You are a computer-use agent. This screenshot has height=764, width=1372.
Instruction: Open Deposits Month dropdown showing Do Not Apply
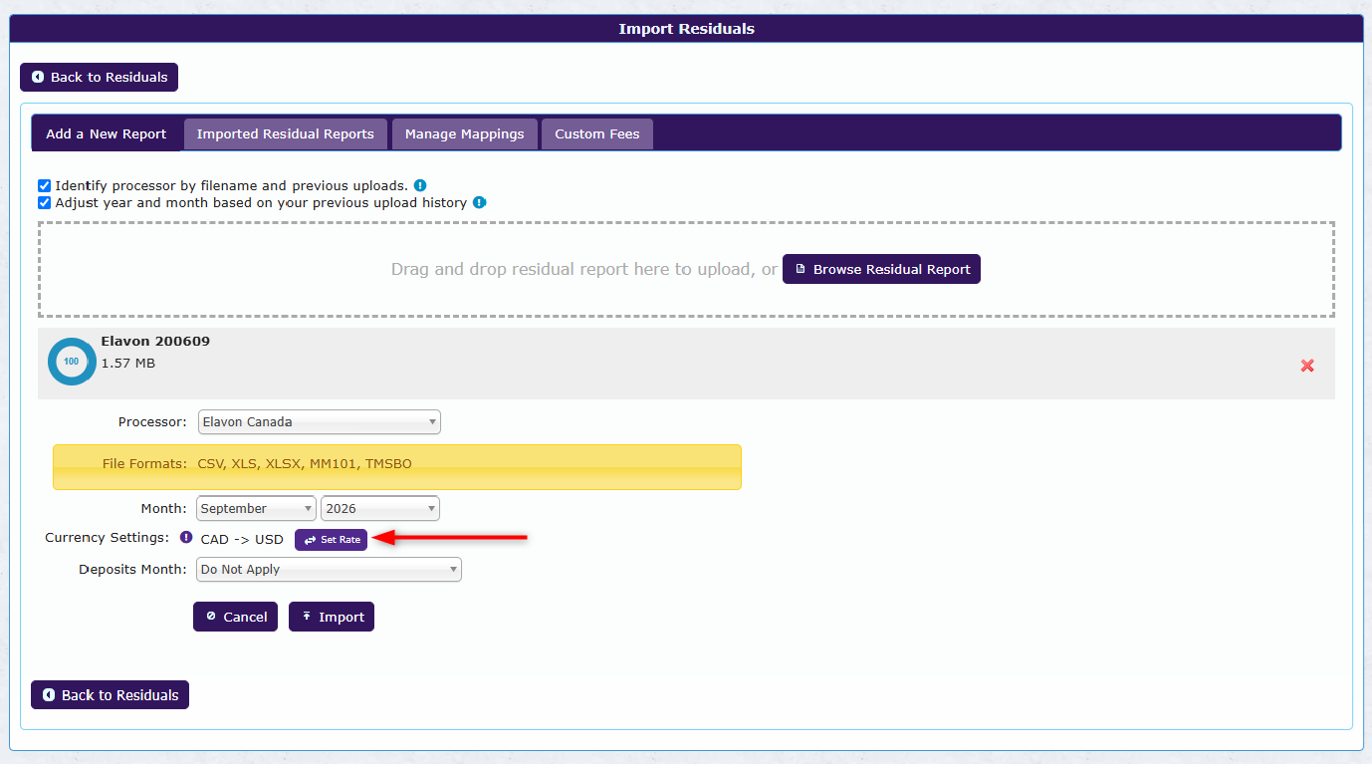[x=329, y=569]
